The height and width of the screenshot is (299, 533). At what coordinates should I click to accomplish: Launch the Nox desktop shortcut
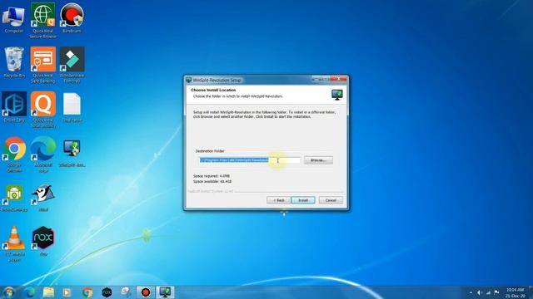pos(43,241)
